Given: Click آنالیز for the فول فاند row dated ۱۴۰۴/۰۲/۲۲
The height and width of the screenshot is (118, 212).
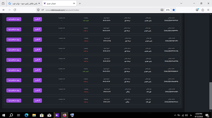Looking at the screenshot, I should 37,90.
